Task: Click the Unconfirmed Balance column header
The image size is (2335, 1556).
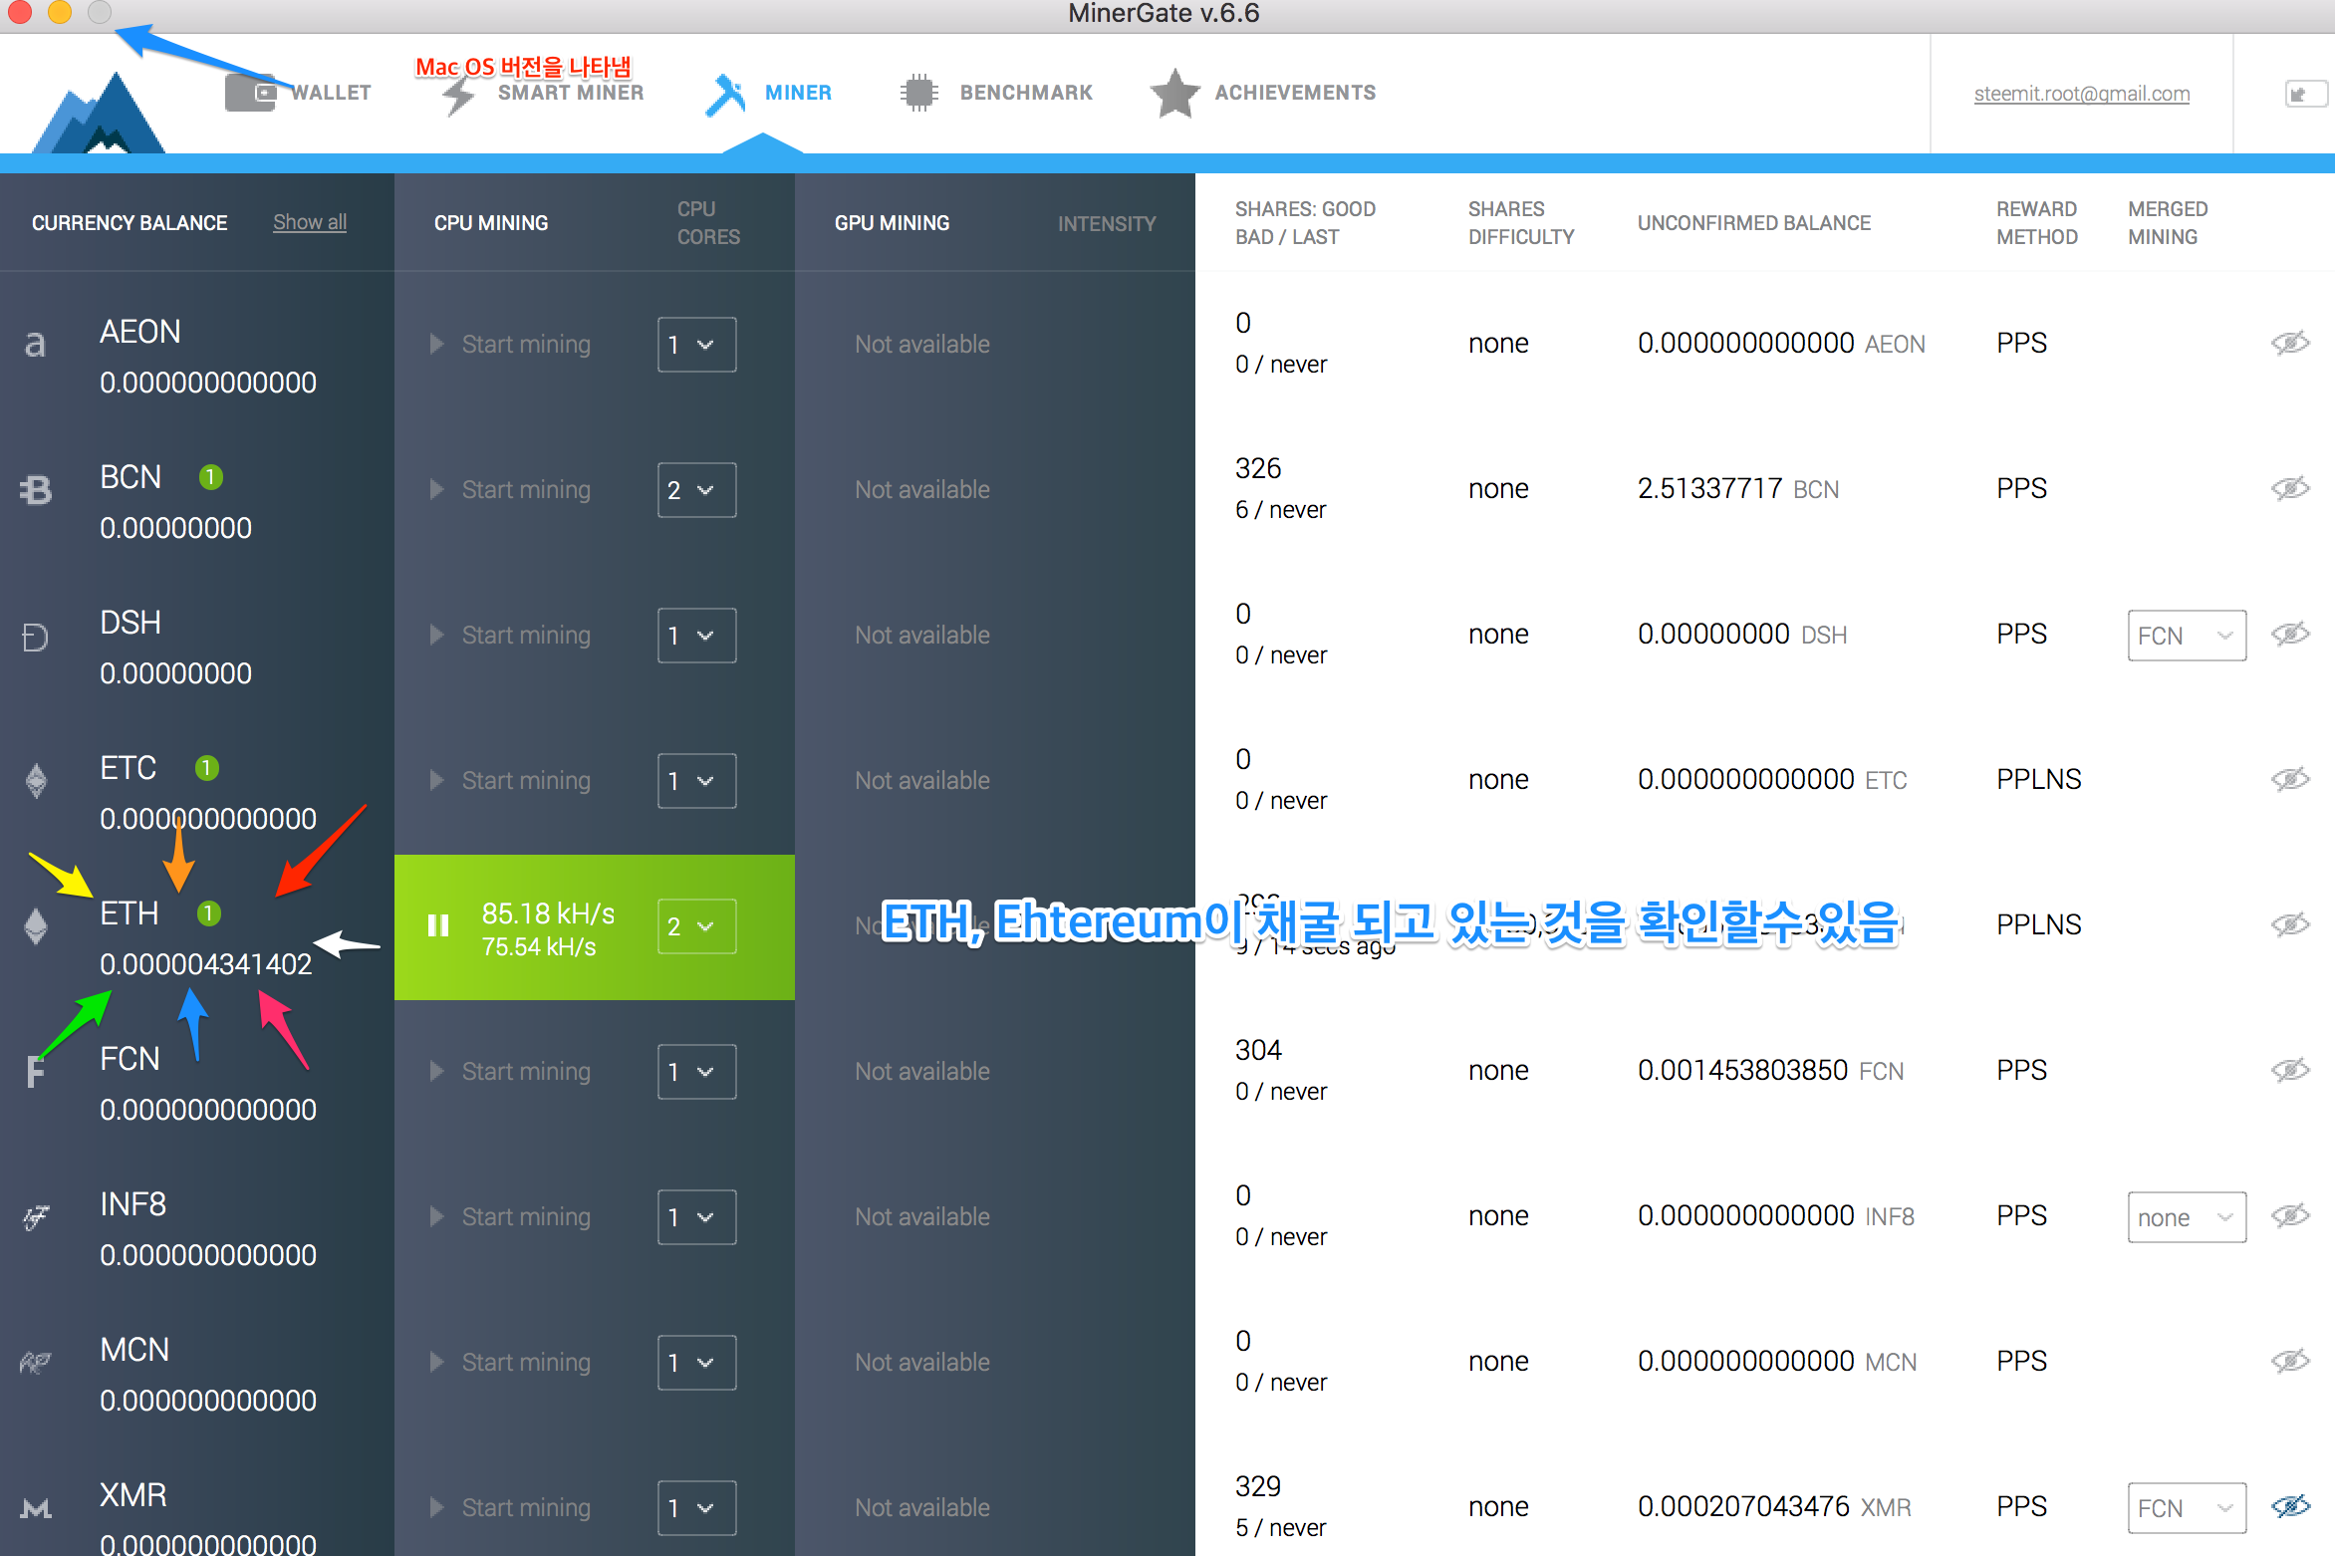Action: click(1754, 223)
